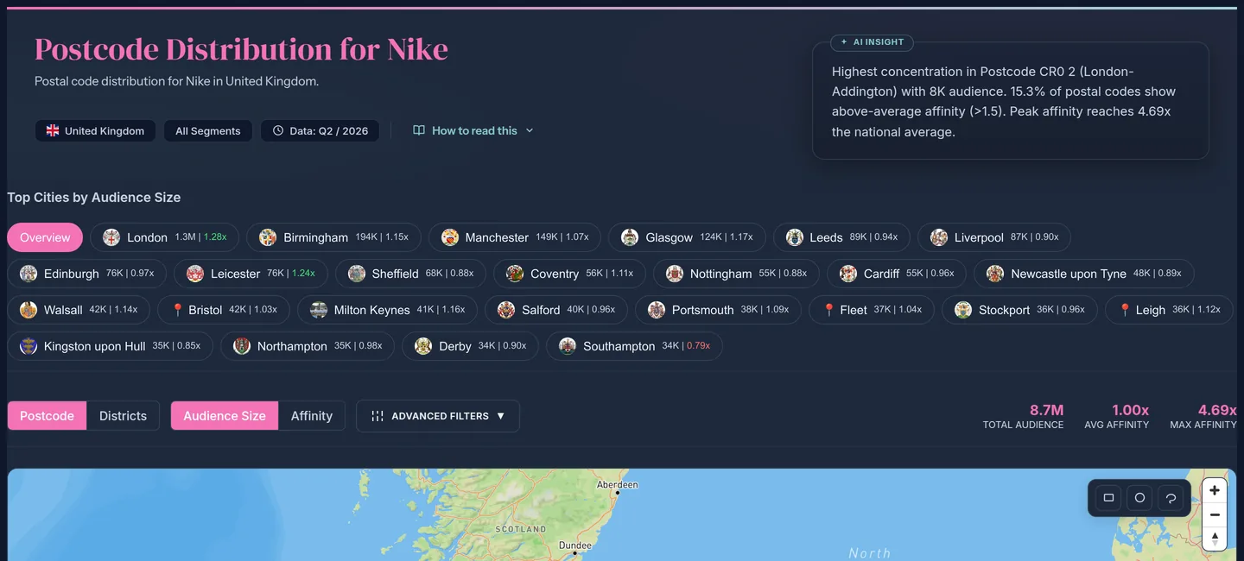Click the Manchester city crest icon

click(450, 237)
